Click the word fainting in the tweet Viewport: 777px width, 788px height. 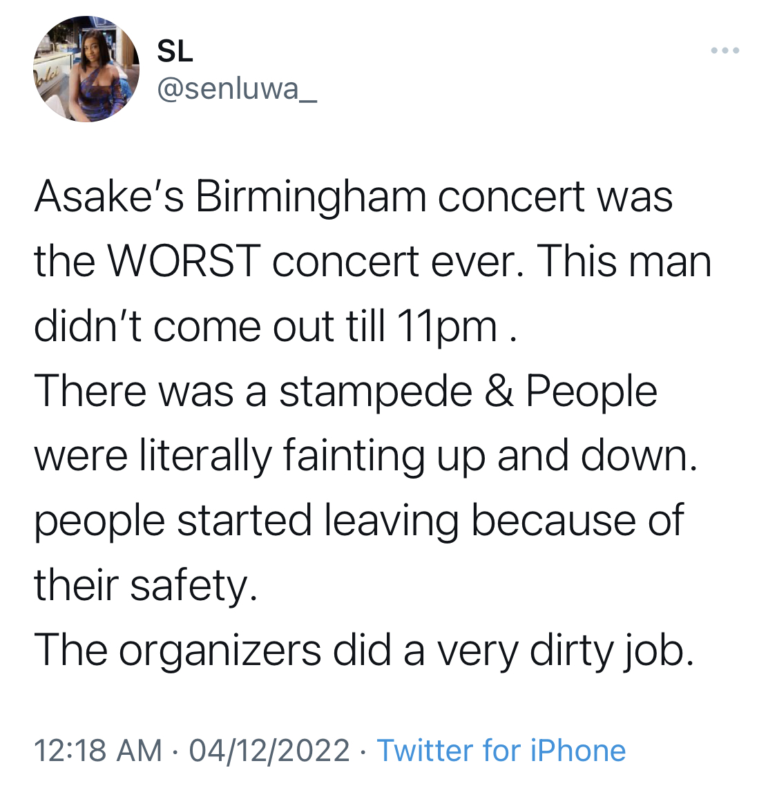coord(354,457)
